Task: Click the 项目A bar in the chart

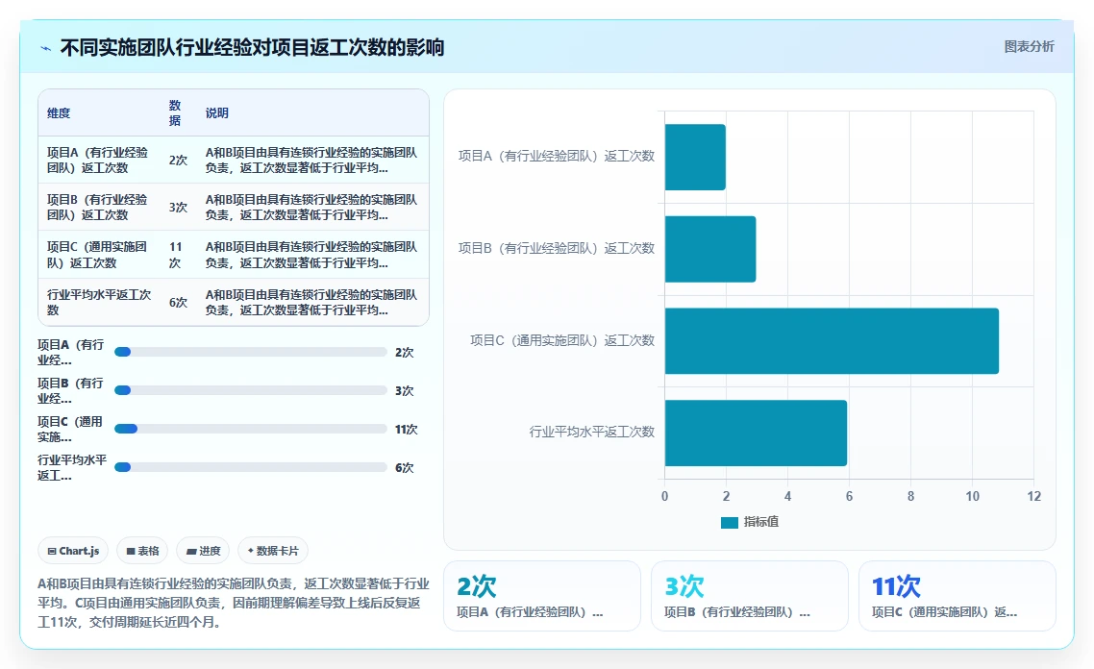Action: 695,157
